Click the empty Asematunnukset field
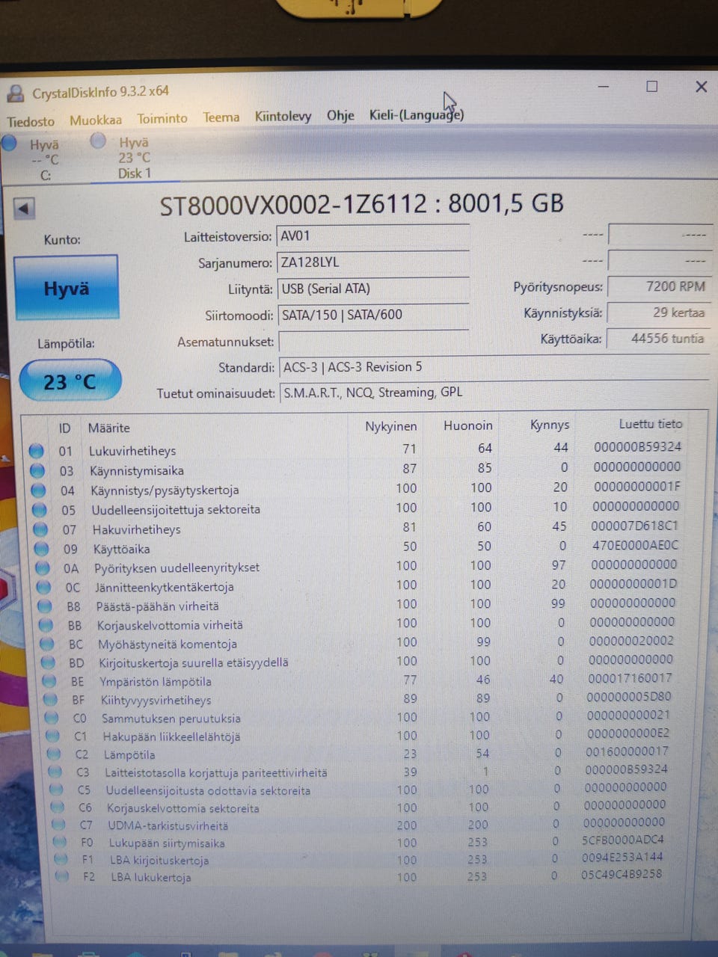Image resolution: width=718 pixels, height=957 pixels. point(372,342)
